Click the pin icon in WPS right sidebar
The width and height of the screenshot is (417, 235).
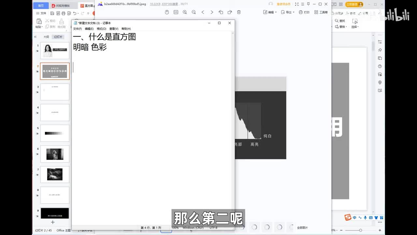[x=380, y=50]
